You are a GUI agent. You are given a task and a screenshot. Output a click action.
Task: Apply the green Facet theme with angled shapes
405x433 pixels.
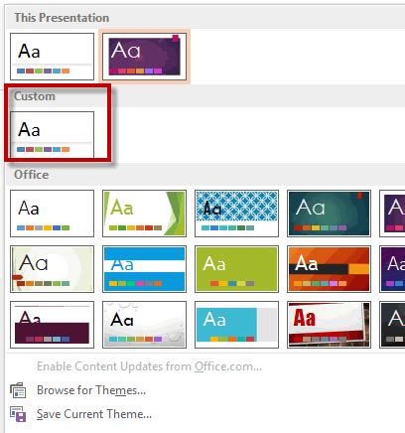pyautogui.click(x=145, y=214)
